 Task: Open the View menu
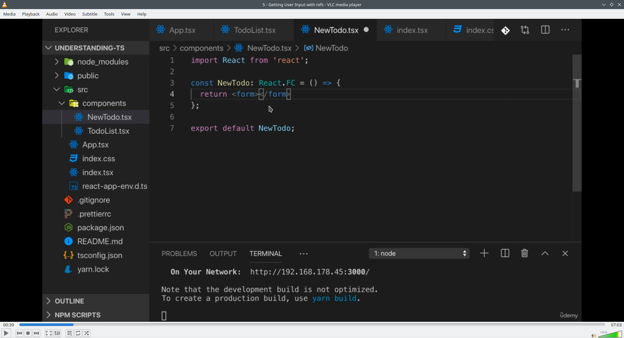(x=126, y=14)
